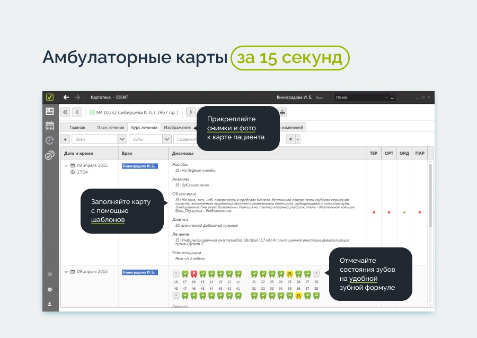Click the Рекомендации section heading

(187, 252)
